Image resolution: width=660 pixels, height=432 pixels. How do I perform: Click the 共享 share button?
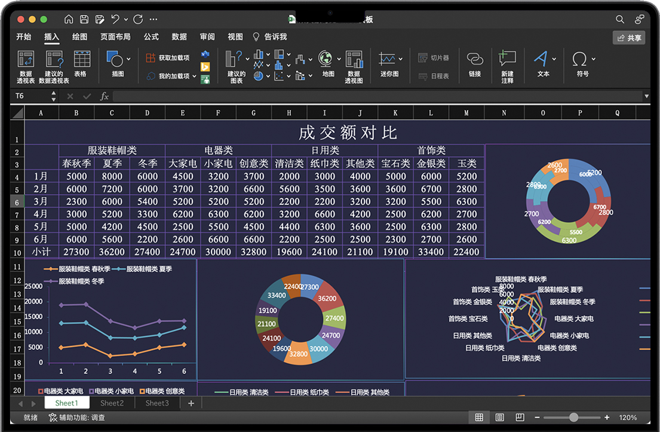(x=629, y=38)
